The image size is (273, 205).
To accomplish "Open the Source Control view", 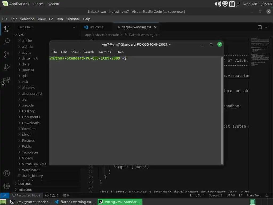I will 6,54.
